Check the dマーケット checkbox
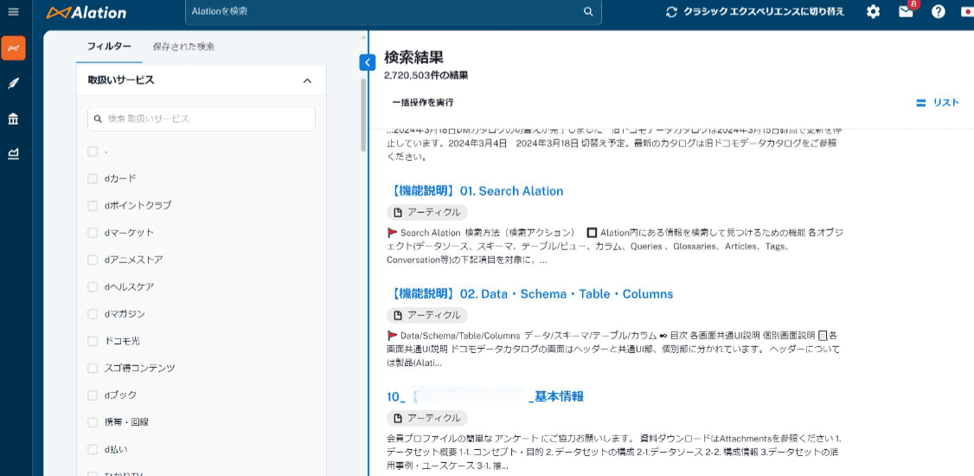Viewport: 974px width, 476px height. (x=93, y=233)
